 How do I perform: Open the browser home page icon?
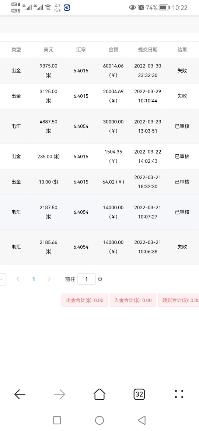(x=99, y=394)
